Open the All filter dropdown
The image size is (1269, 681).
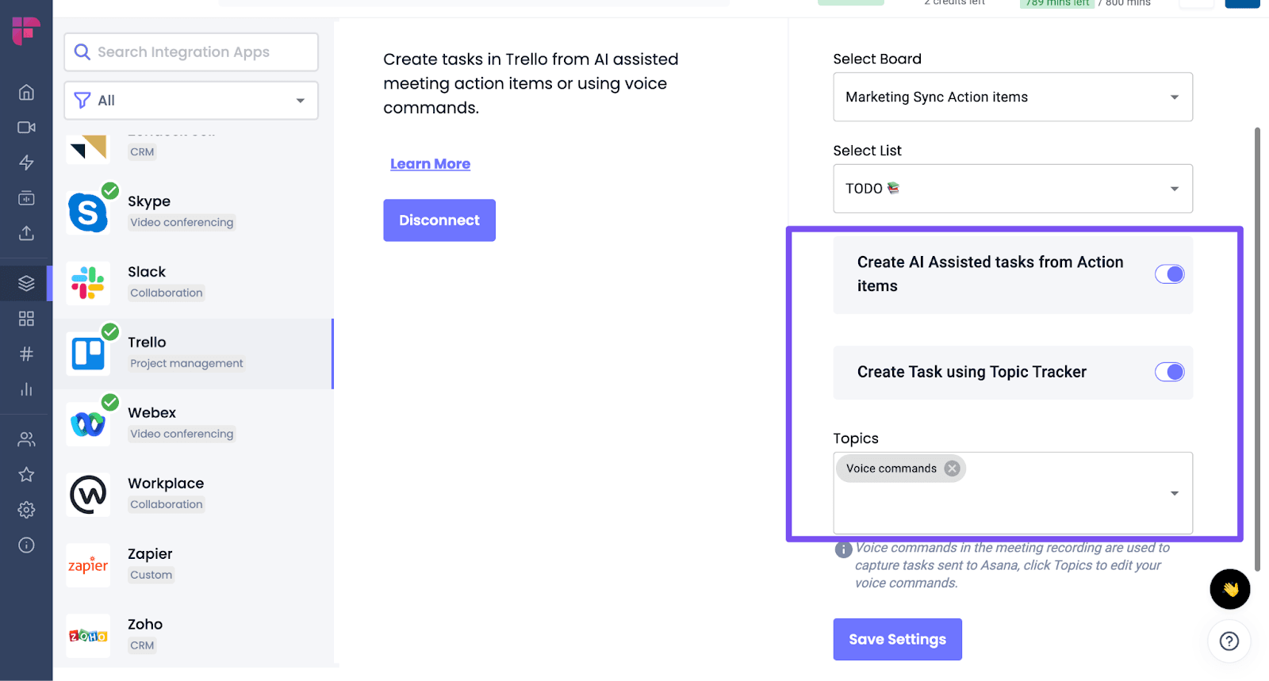coord(191,101)
